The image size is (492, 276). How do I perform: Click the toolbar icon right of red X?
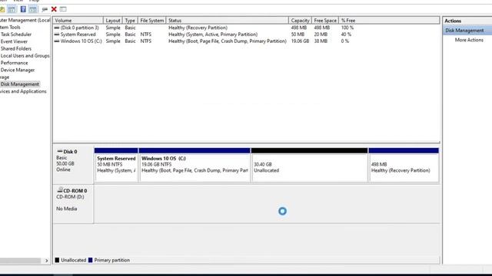pos(63,9)
